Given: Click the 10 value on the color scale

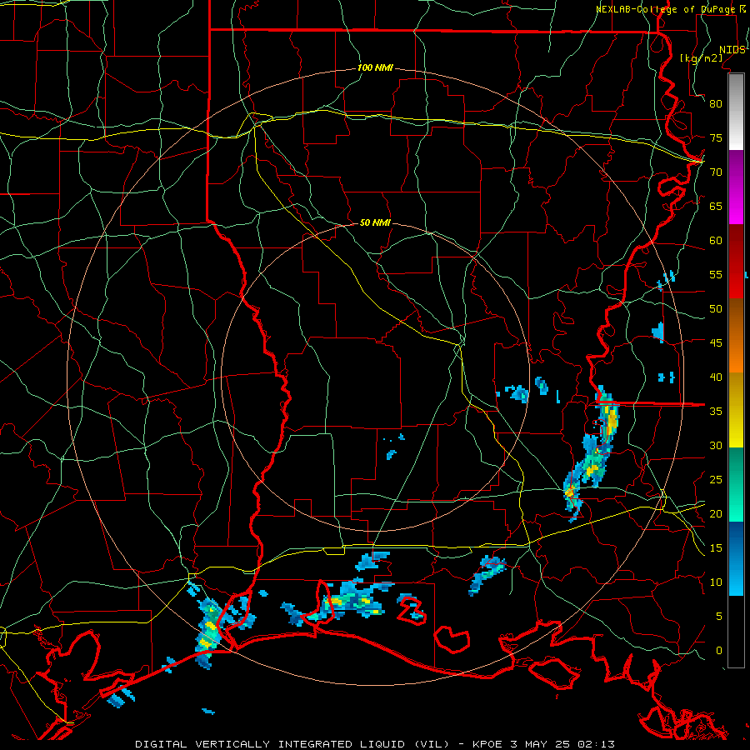Looking at the screenshot, I should click(x=716, y=582).
